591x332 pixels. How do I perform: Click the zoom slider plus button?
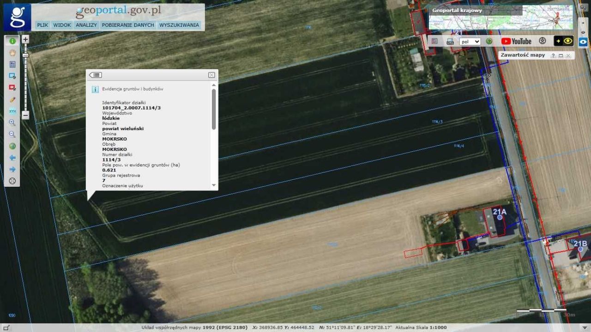coord(25,40)
